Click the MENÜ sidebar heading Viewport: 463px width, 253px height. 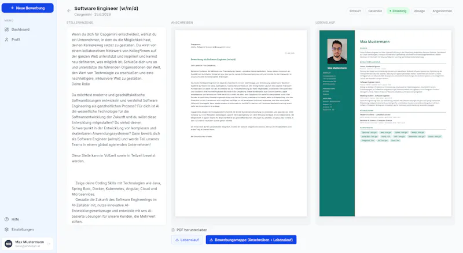pos(9,21)
